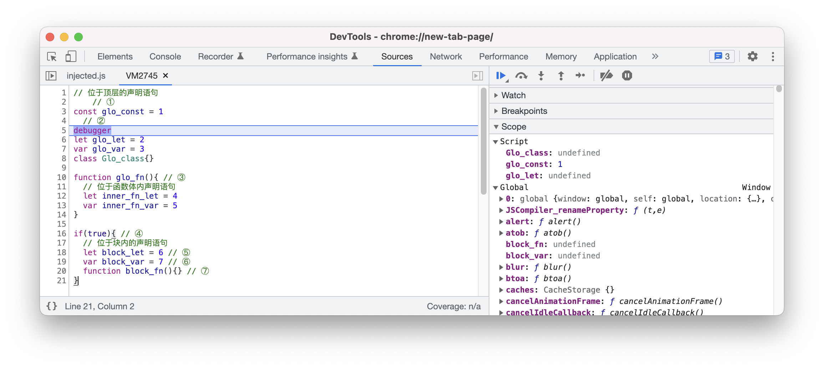Resume script execution
The width and height of the screenshot is (824, 368).
coord(502,76)
